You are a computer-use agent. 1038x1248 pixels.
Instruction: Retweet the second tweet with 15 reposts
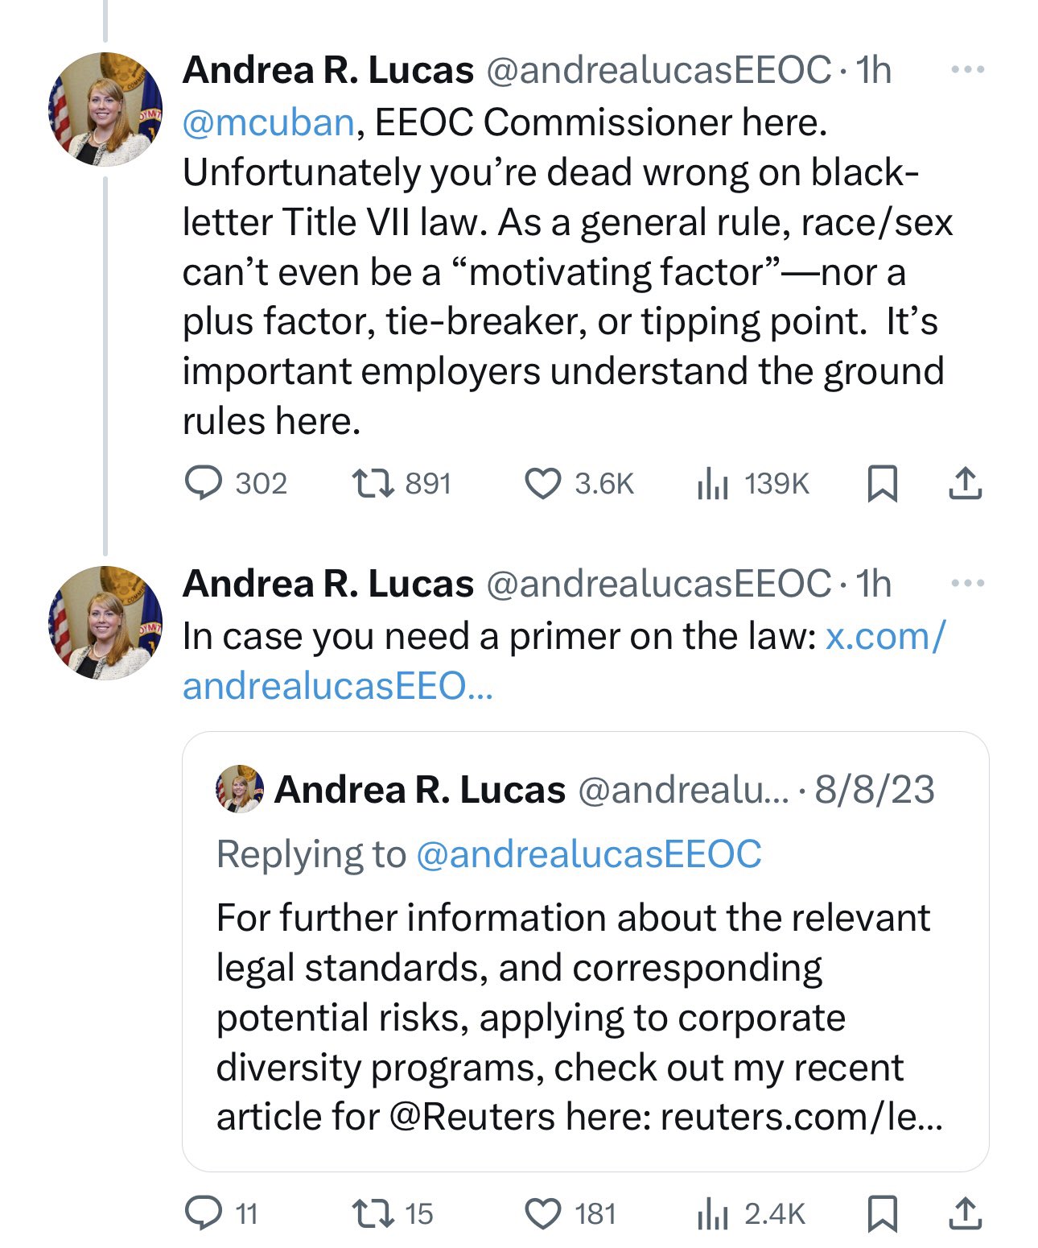pyautogui.click(x=373, y=1213)
